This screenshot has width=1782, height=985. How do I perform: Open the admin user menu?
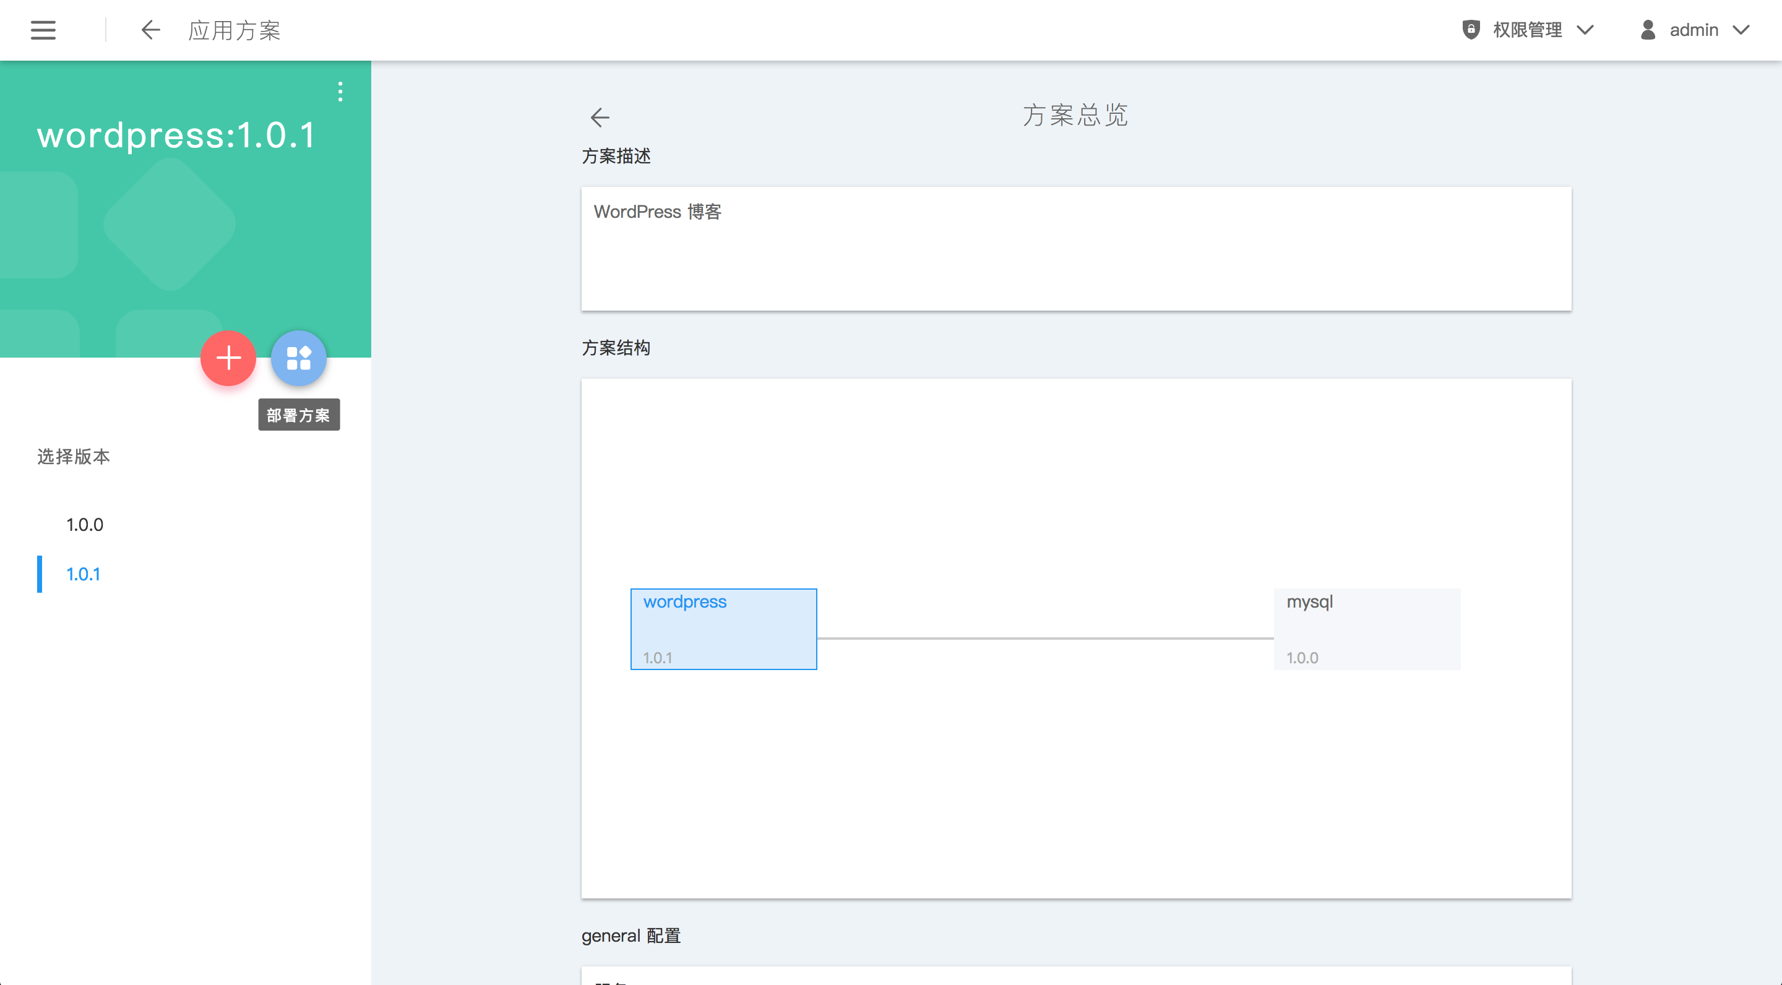click(1694, 30)
